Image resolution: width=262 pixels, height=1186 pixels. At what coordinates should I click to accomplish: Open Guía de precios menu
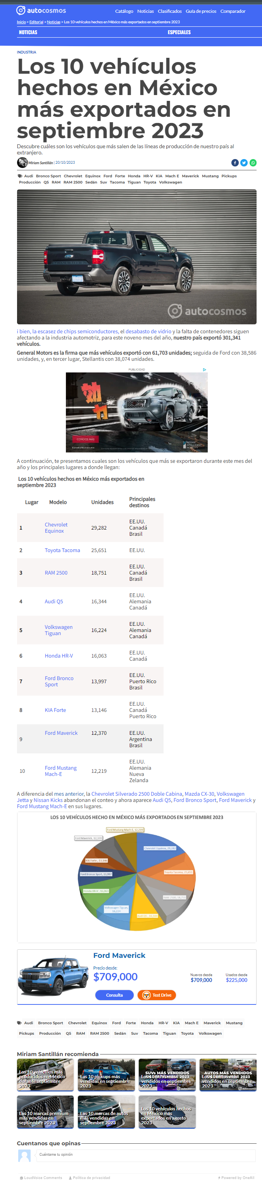click(x=201, y=11)
